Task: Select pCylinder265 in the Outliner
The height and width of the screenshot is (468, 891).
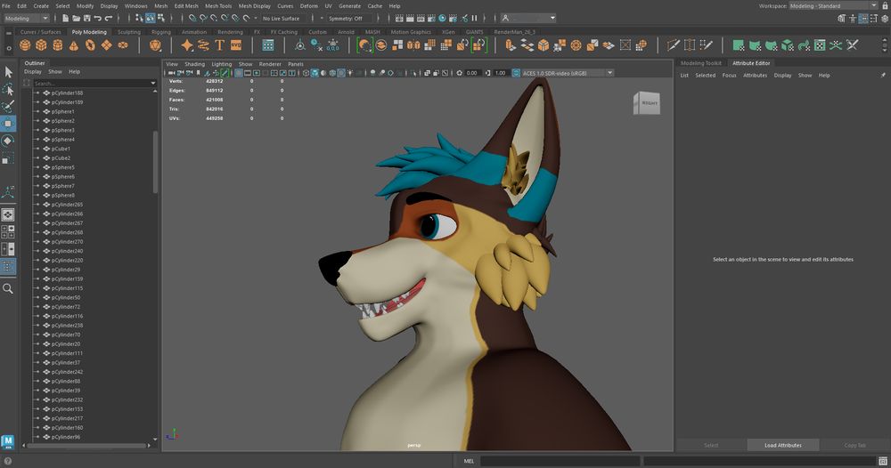Action: coord(67,205)
